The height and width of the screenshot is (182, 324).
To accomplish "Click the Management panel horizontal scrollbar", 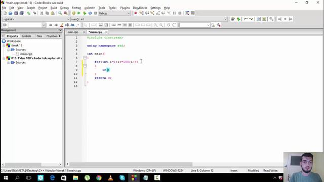I will pos(23,164).
